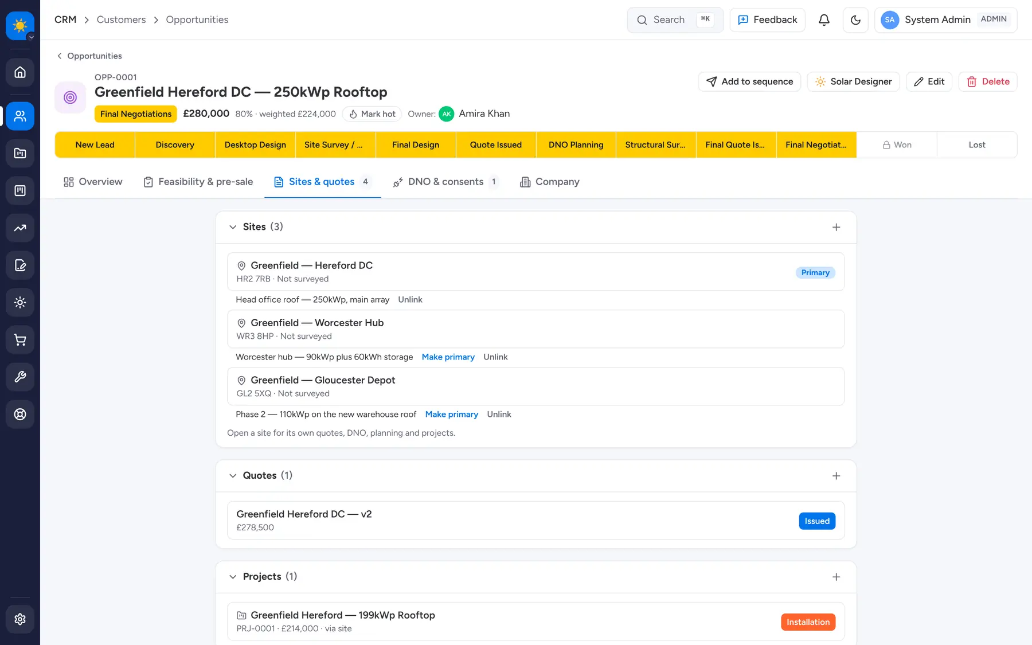Edit this opportunity
Image resolution: width=1032 pixels, height=645 pixels.
(929, 81)
